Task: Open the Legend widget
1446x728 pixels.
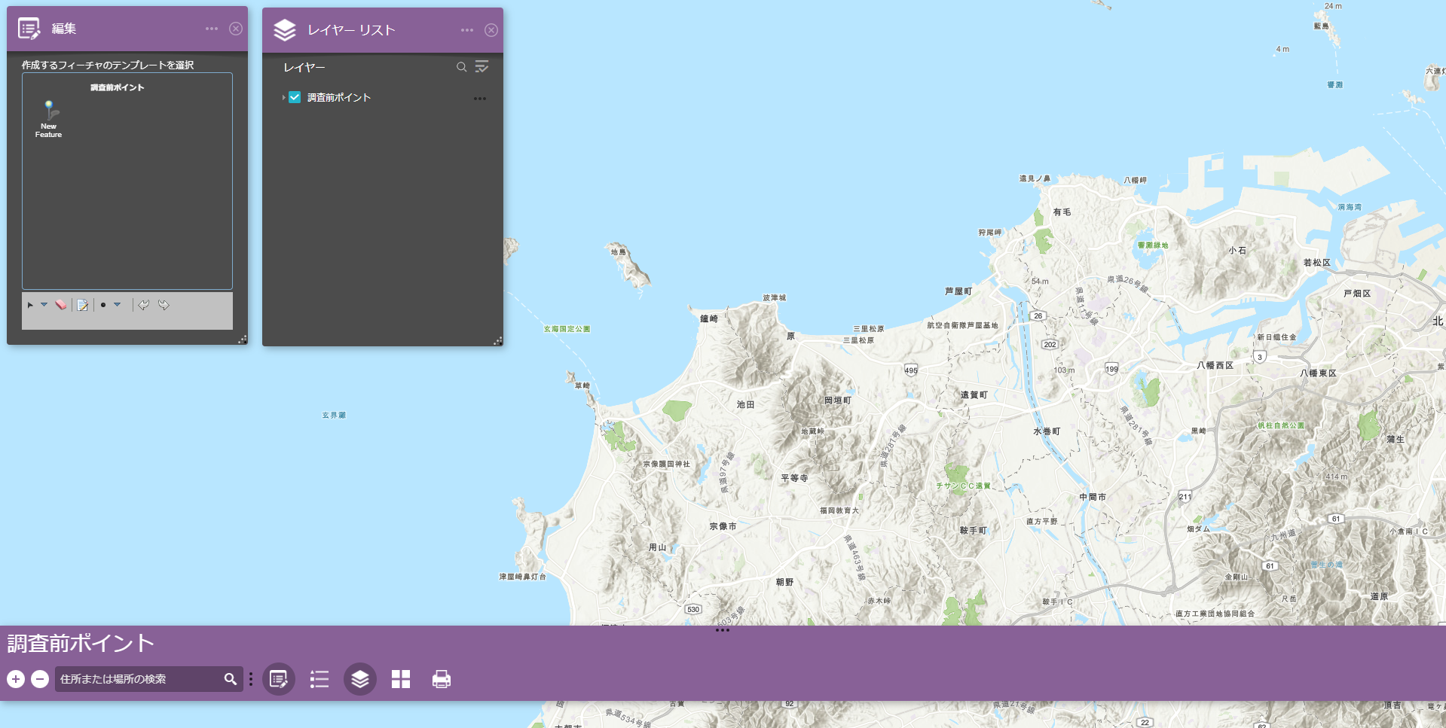Action: tap(319, 679)
